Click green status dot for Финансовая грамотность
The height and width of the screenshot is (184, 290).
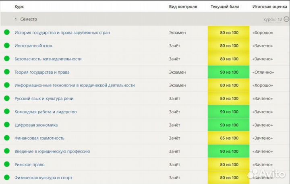6,138
